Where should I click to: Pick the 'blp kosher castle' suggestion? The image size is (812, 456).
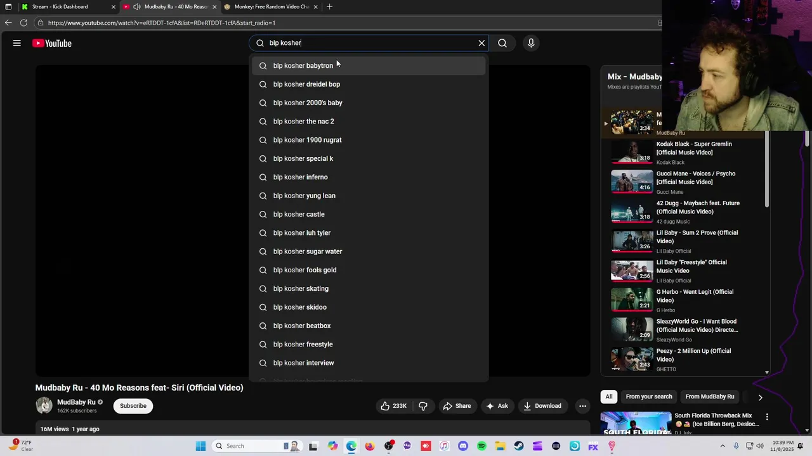369,214
